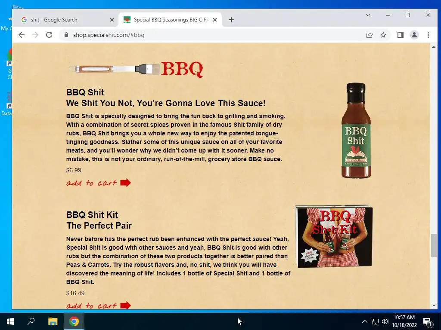
Task: Open a new tab with the plus button
Action: click(231, 20)
